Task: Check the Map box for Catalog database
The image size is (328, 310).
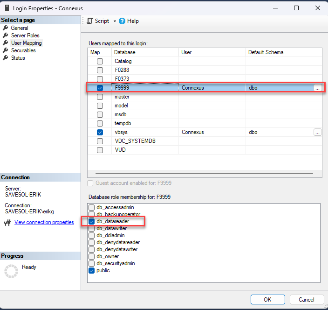Action: click(100, 61)
